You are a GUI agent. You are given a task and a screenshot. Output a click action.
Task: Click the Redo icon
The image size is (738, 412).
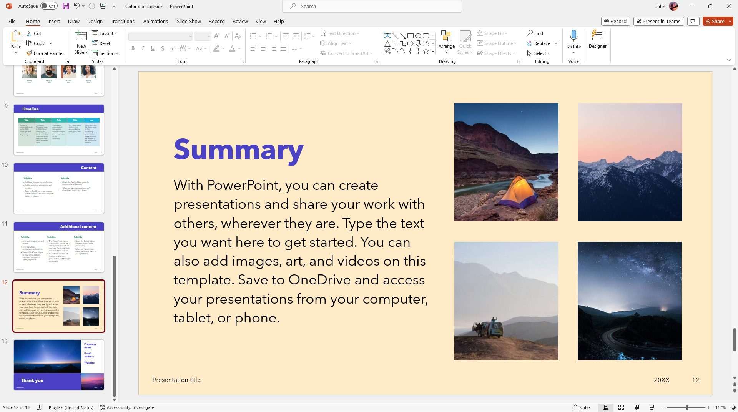click(x=91, y=6)
